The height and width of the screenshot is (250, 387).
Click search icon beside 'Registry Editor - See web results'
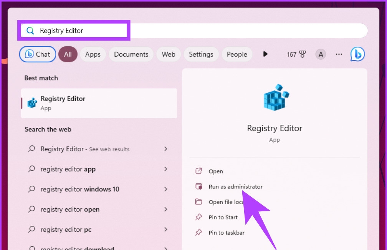[31, 149]
